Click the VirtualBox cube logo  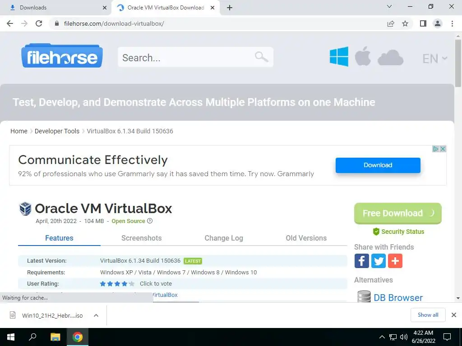25,209
